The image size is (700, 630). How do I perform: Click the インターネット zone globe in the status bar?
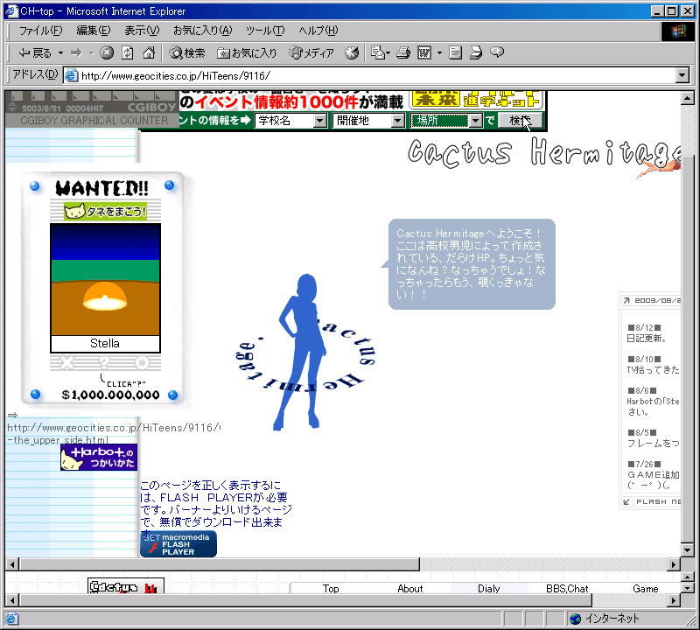point(576,619)
